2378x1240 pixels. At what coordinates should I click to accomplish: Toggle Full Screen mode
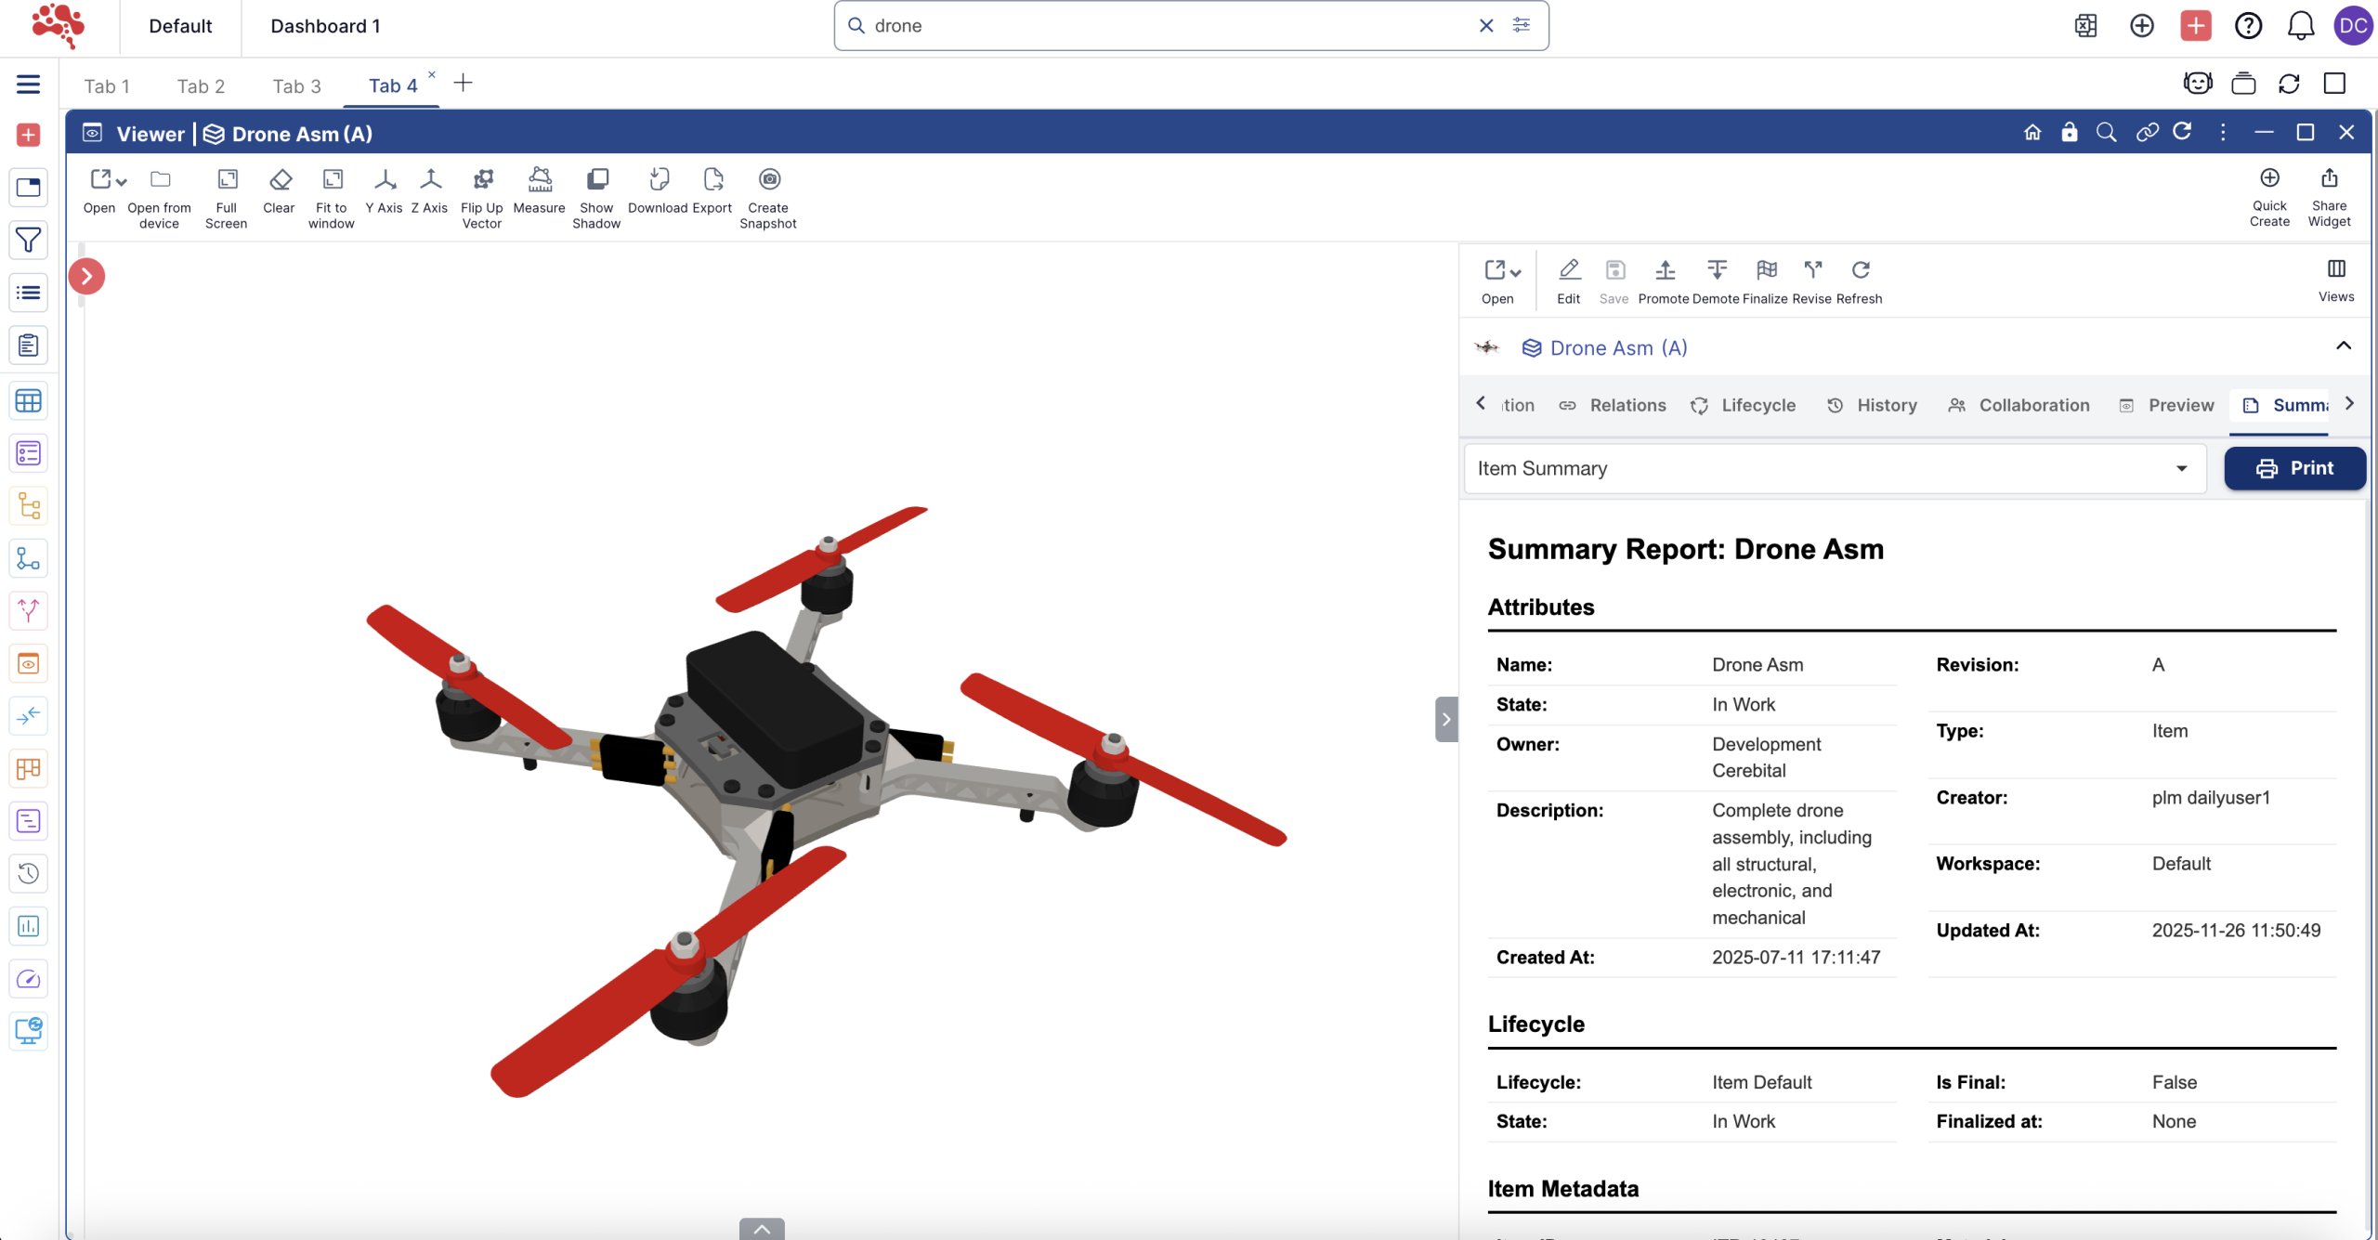(227, 179)
